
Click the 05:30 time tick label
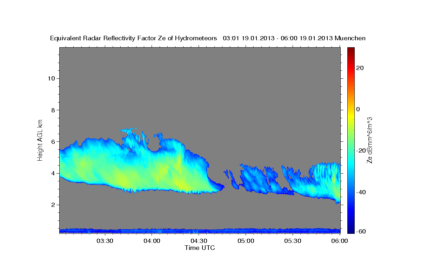click(x=293, y=241)
